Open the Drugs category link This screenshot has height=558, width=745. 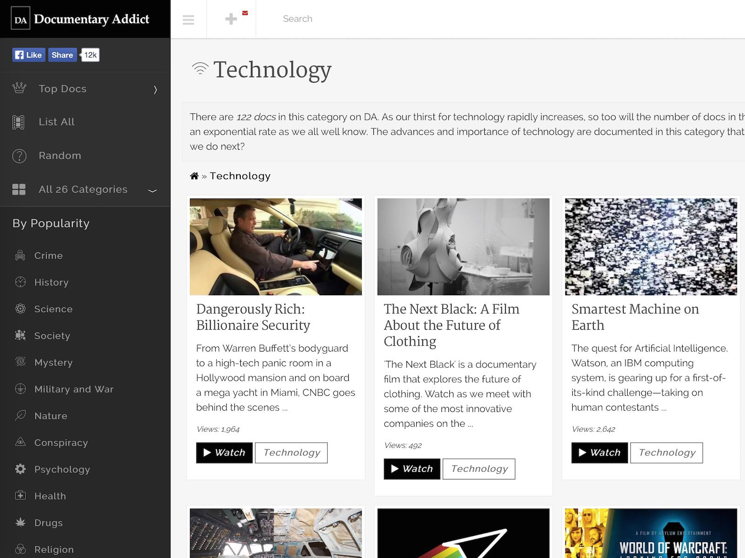point(48,523)
